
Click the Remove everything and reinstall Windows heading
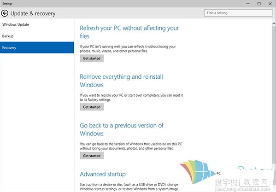121,81
